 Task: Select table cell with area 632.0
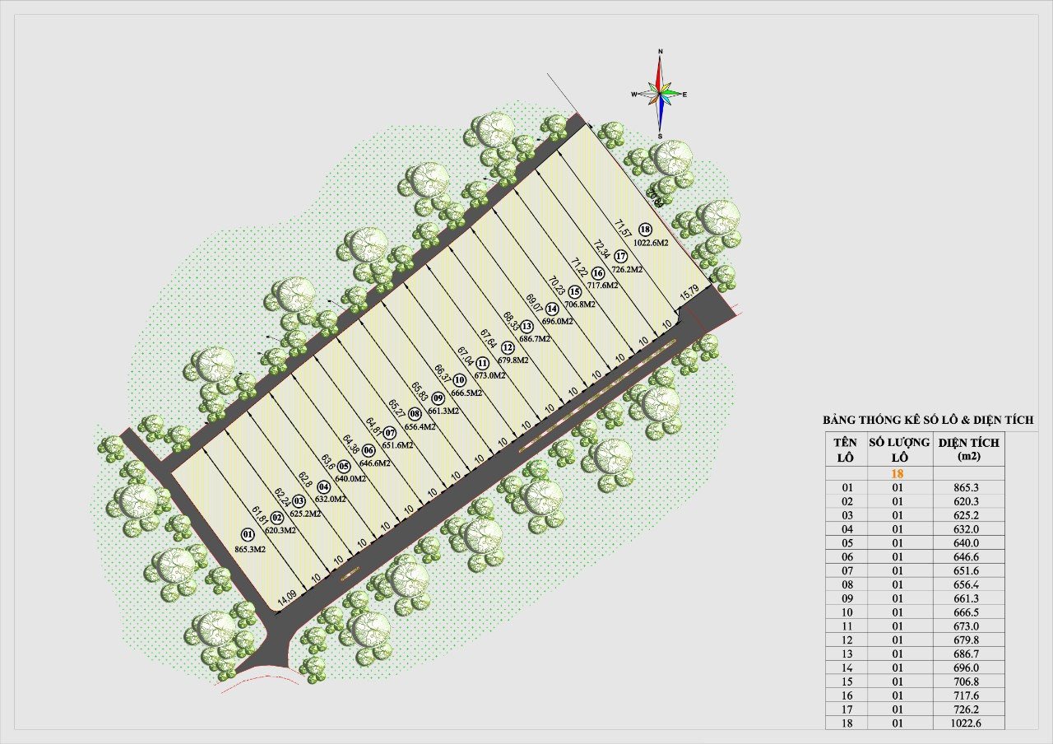pyautogui.click(x=969, y=529)
